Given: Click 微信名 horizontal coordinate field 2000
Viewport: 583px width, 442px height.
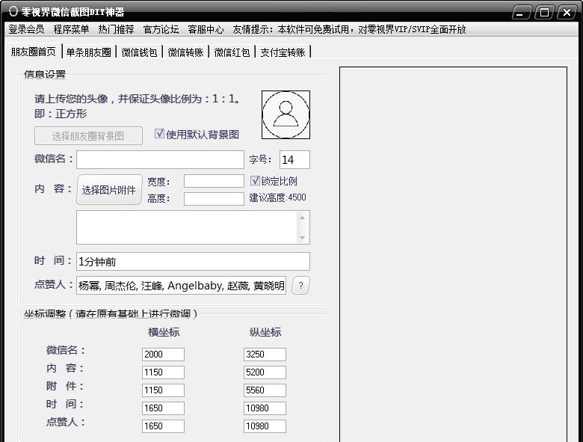Looking at the screenshot, I should tap(163, 354).
